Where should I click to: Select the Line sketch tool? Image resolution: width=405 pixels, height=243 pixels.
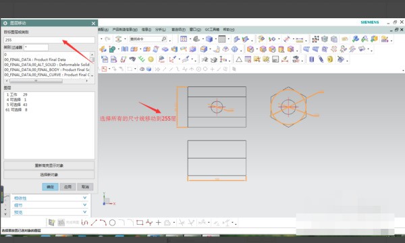94,222
